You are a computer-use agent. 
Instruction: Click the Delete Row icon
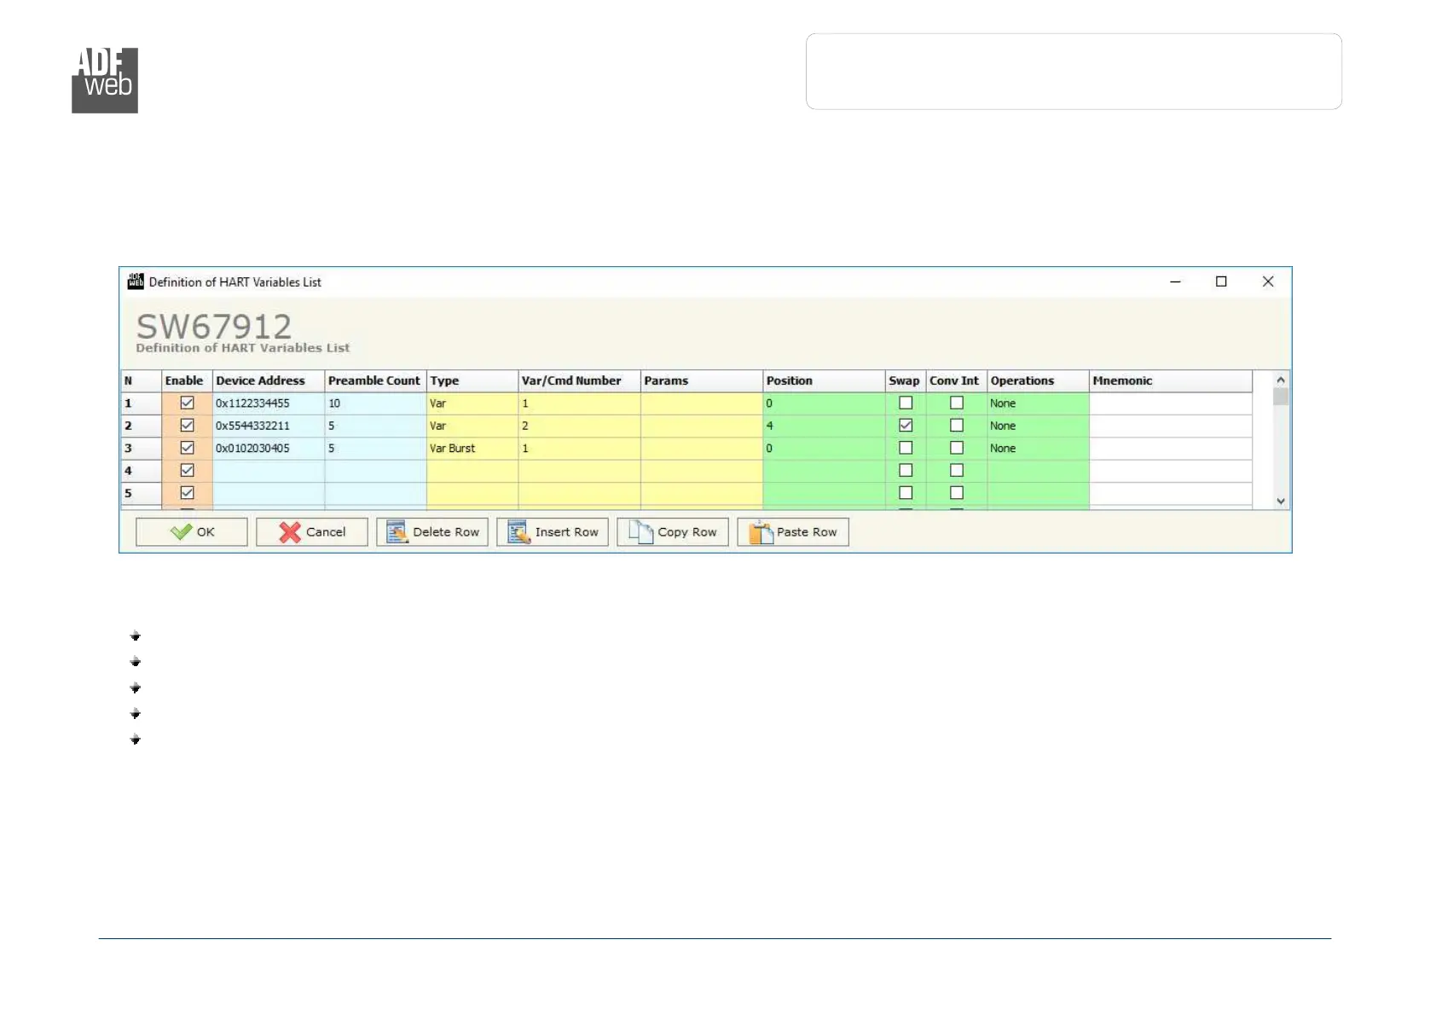coord(397,532)
